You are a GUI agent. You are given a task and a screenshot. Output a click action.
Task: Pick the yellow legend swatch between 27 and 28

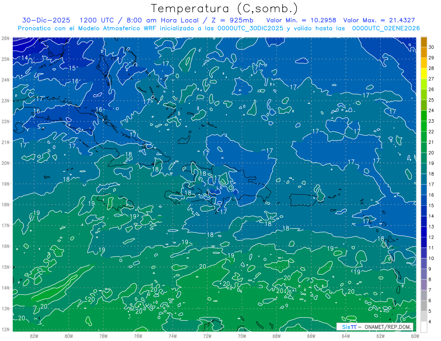[424, 74]
